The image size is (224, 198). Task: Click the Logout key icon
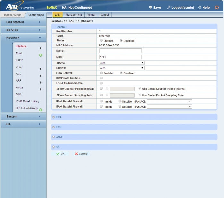[x=169, y=7]
